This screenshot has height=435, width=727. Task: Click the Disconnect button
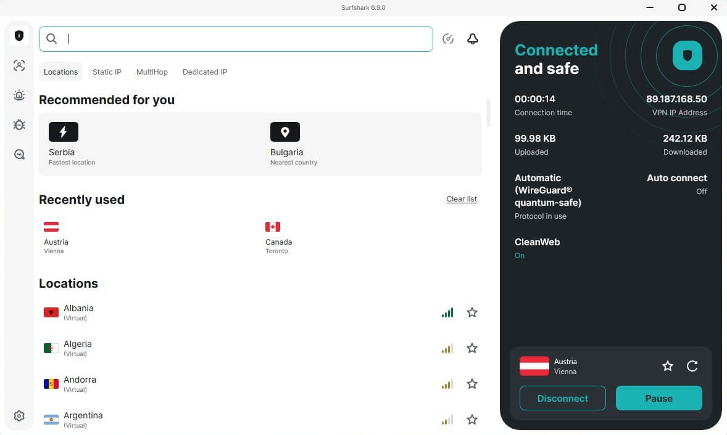click(x=562, y=398)
